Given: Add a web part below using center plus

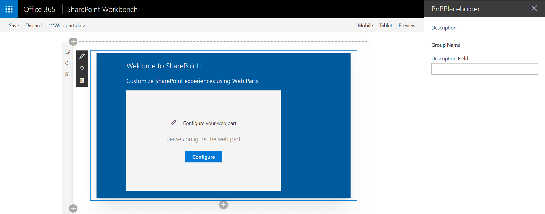Looking at the screenshot, I should pos(223,205).
